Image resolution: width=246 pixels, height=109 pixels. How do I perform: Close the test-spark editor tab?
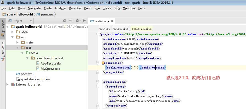click(112, 21)
